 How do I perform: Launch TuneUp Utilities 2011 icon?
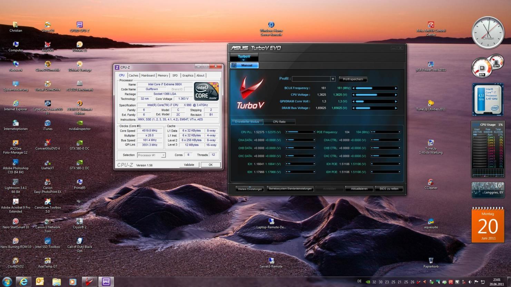point(431,105)
